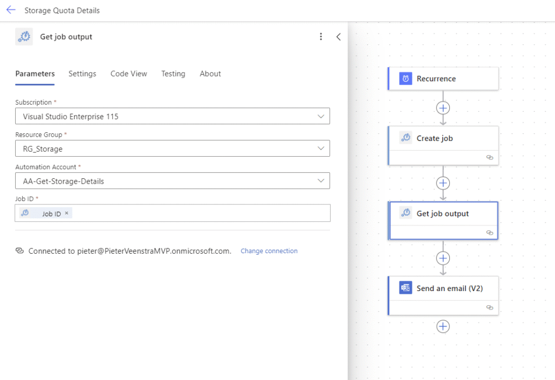
Task: Click connection icon beside Connected to text
Action: [20, 251]
